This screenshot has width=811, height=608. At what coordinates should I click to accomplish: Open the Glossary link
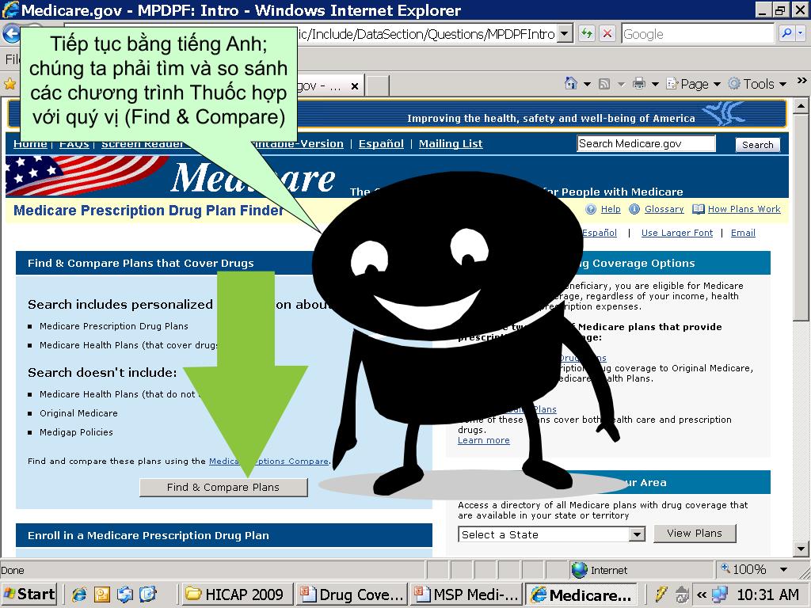pos(664,209)
